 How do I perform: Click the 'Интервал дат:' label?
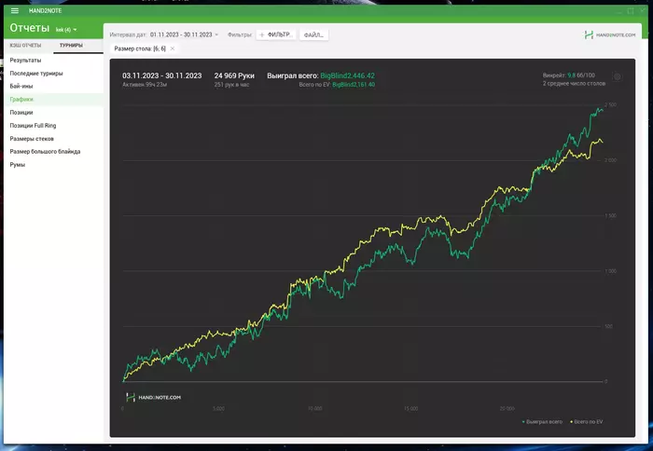[129, 35]
